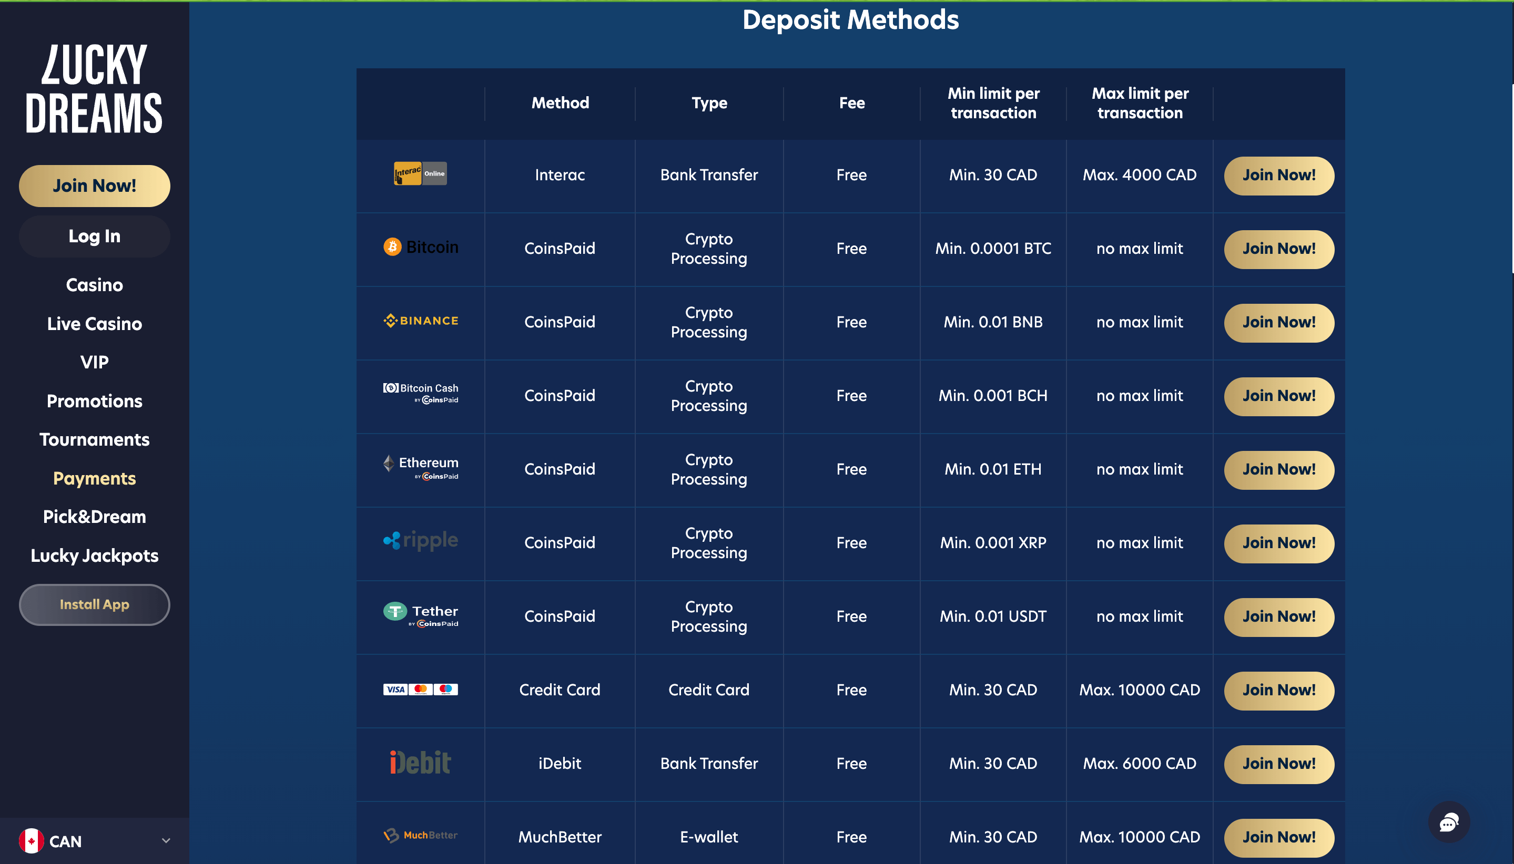Click the Bitcoin Cash logo
Viewport: 1514px width, 864px height.
pos(420,393)
